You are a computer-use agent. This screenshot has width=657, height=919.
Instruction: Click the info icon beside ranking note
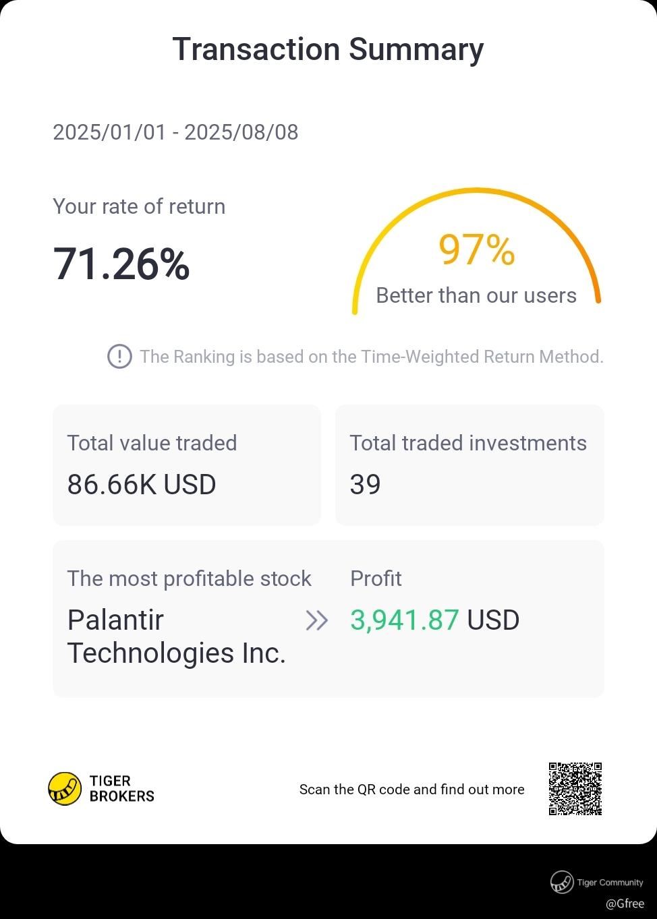(119, 356)
